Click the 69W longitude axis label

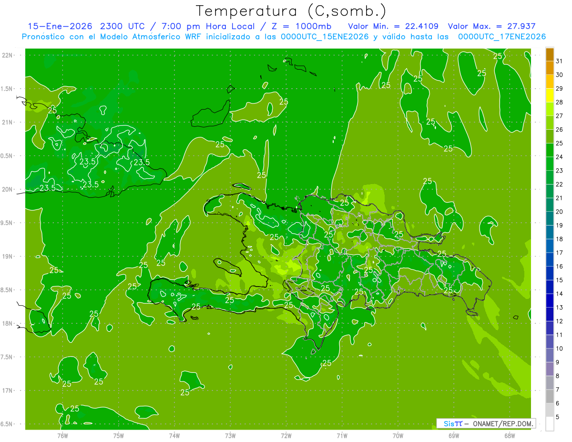click(454, 435)
